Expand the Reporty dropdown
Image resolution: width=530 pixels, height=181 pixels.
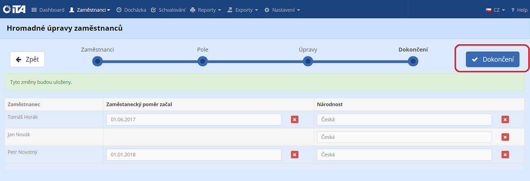click(x=206, y=10)
